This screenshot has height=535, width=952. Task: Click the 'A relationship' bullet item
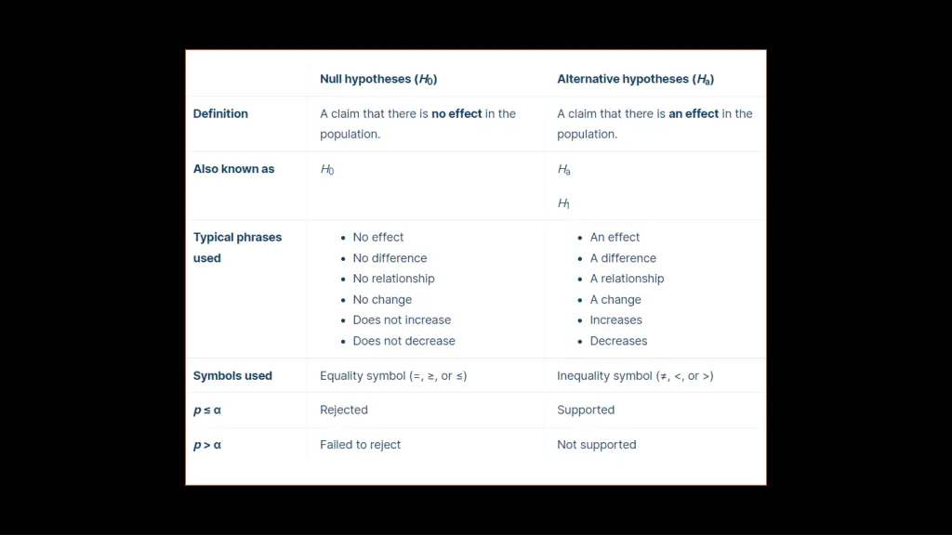(627, 279)
